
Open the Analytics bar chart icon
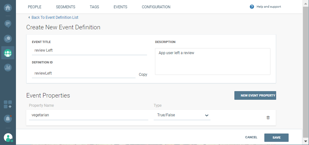pos(8,67)
